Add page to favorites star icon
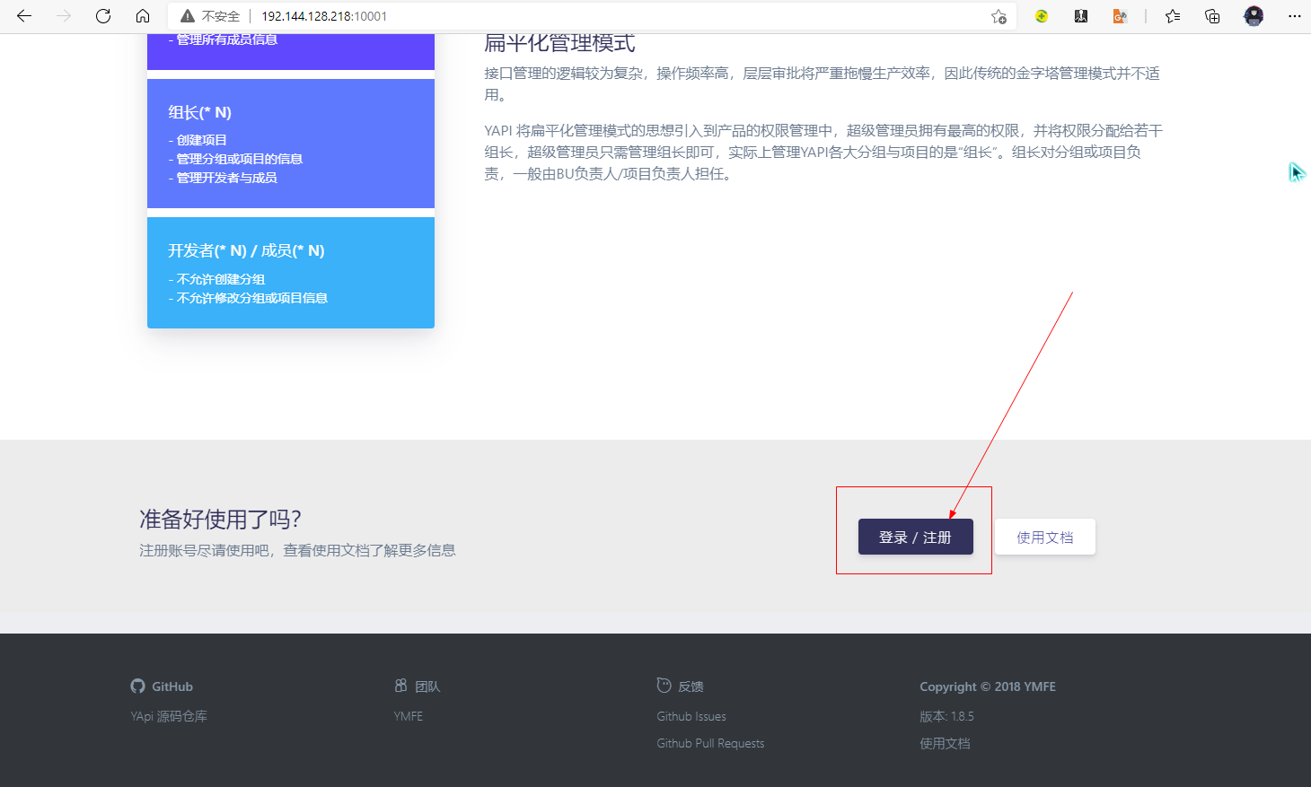 click(999, 16)
